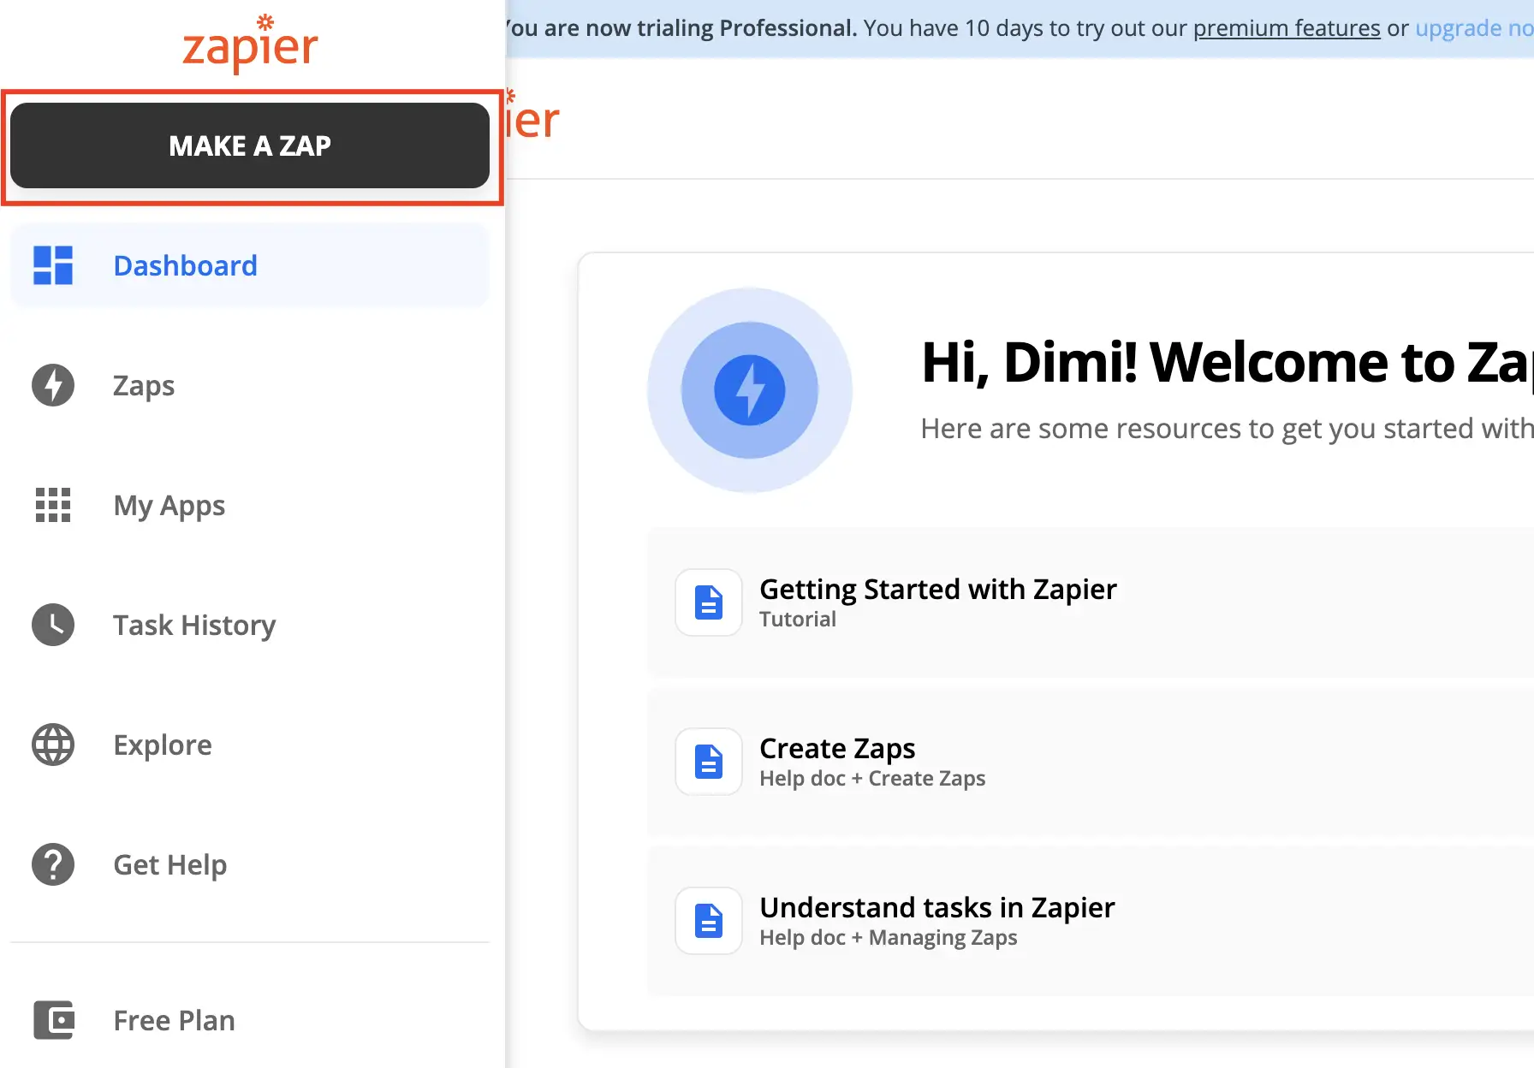Open the Understand tasks in Zapier card

[937, 920]
